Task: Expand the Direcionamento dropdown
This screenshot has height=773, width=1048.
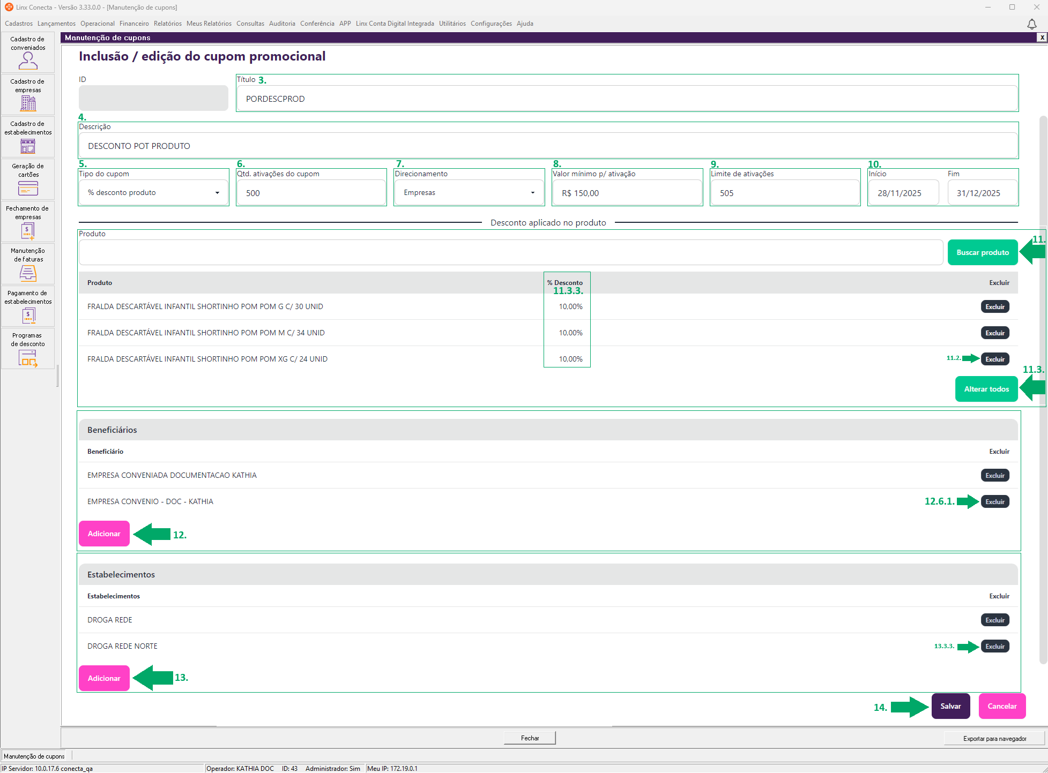Action: (x=532, y=193)
